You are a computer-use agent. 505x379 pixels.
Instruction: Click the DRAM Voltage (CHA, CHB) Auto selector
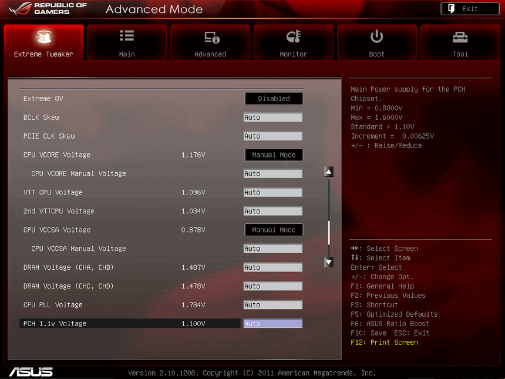[x=274, y=267]
